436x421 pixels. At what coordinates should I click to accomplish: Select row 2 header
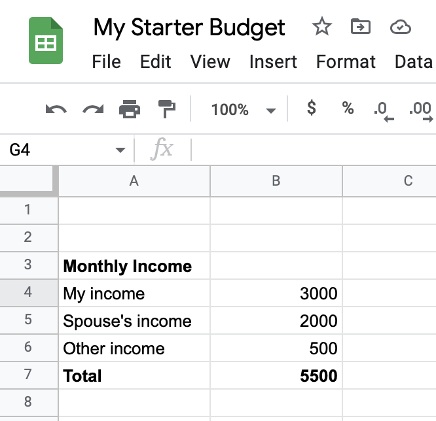29,238
